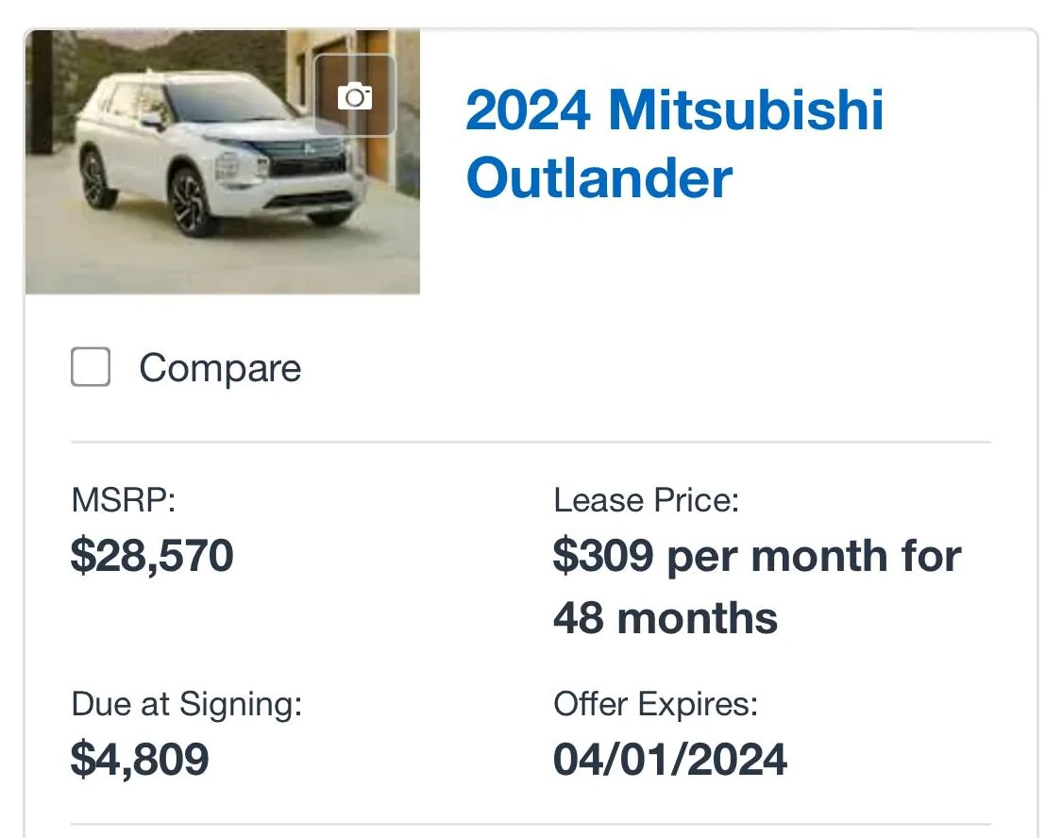Tick the Compare checkbox

pyautogui.click(x=91, y=367)
